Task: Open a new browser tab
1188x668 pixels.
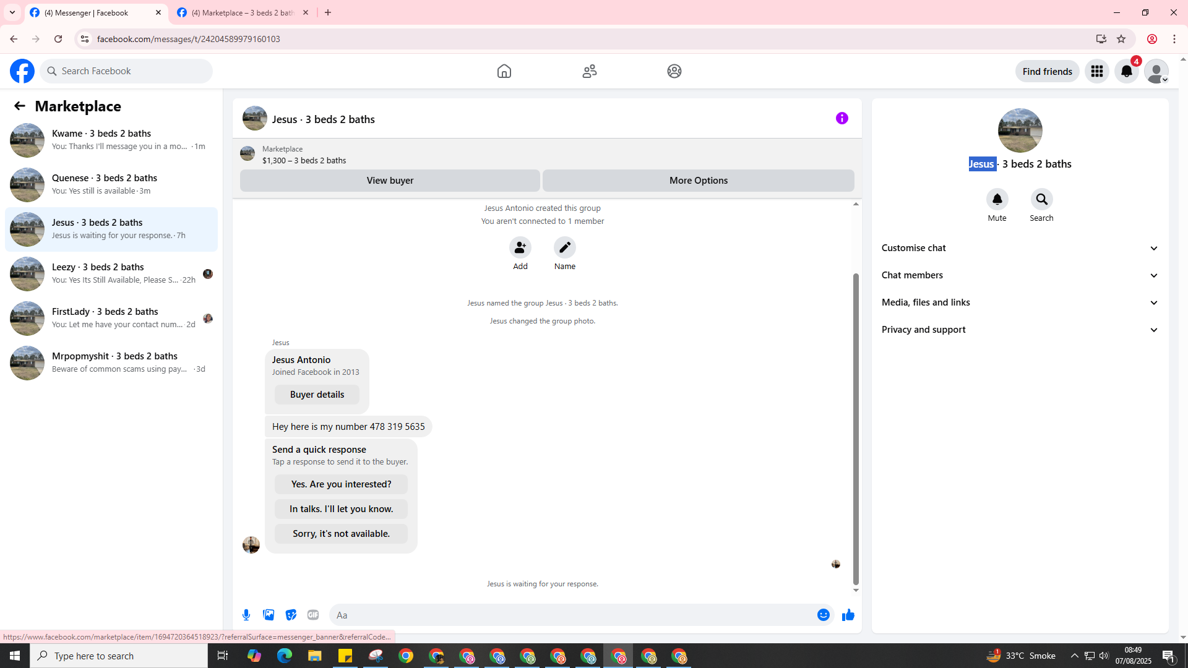Action: (x=328, y=12)
